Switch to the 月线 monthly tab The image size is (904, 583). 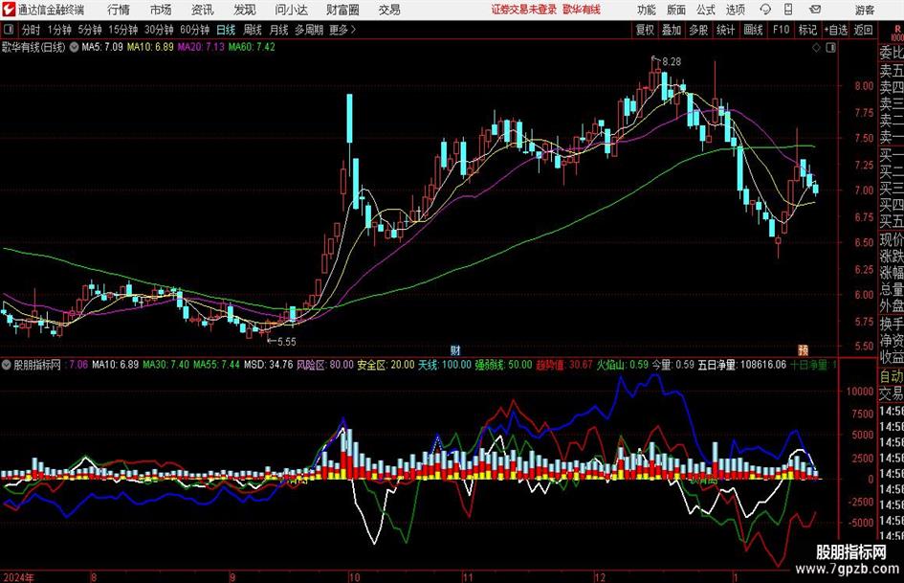click(x=279, y=30)
